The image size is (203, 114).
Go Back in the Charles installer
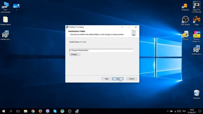pos(107,79)
